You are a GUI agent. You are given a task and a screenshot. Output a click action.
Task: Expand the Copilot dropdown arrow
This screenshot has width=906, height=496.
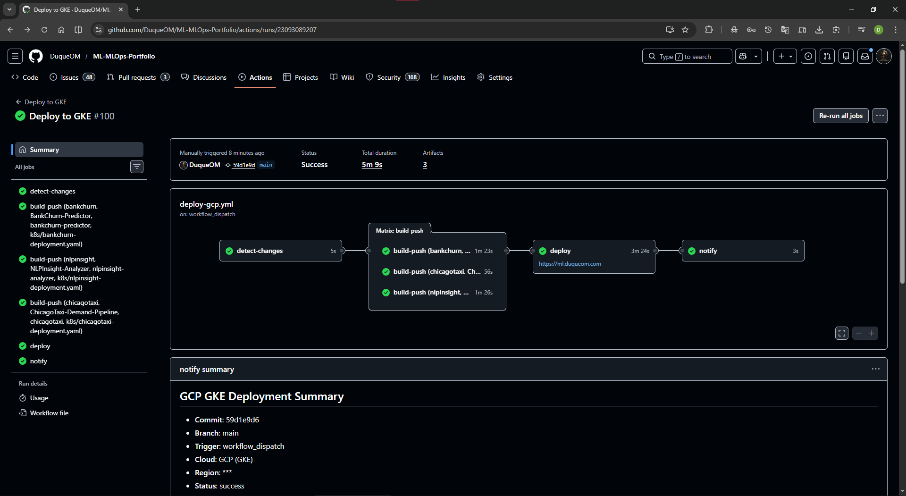tap(756, 56)
